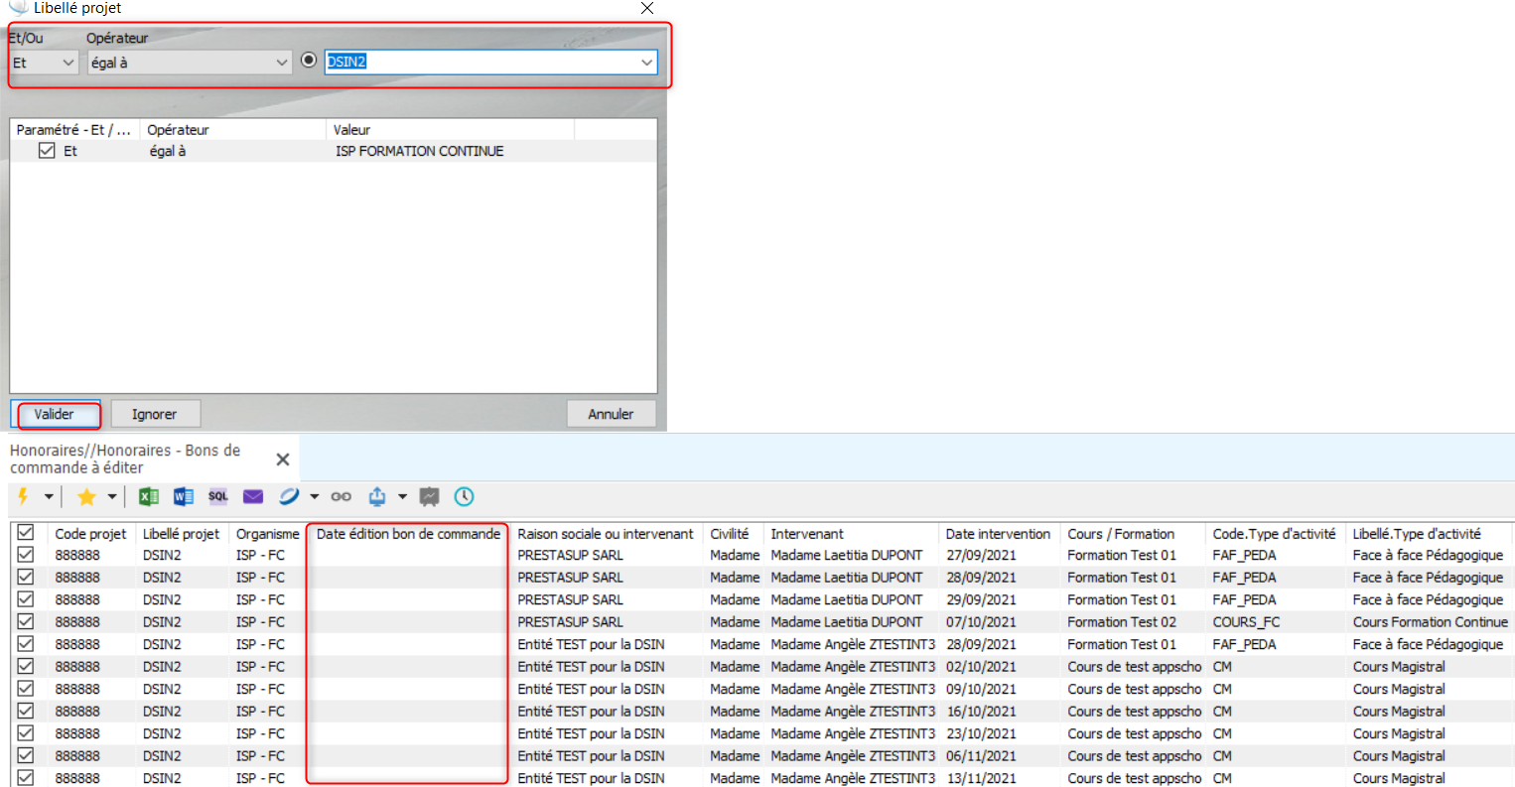This screenshot has height=787, width=1515.
Task: Select the radio button beside the DSIN2 field
Action: point(309,61)
